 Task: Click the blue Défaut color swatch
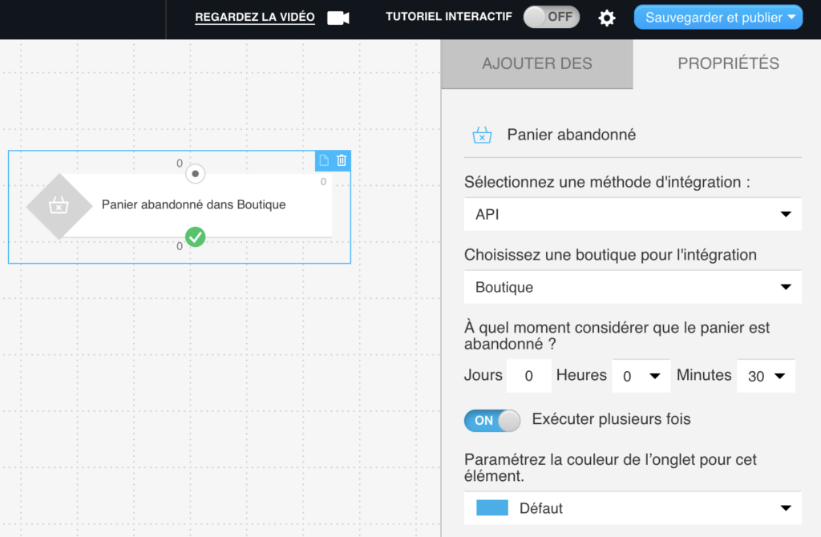pyautogui.click(x=492, y=507)
